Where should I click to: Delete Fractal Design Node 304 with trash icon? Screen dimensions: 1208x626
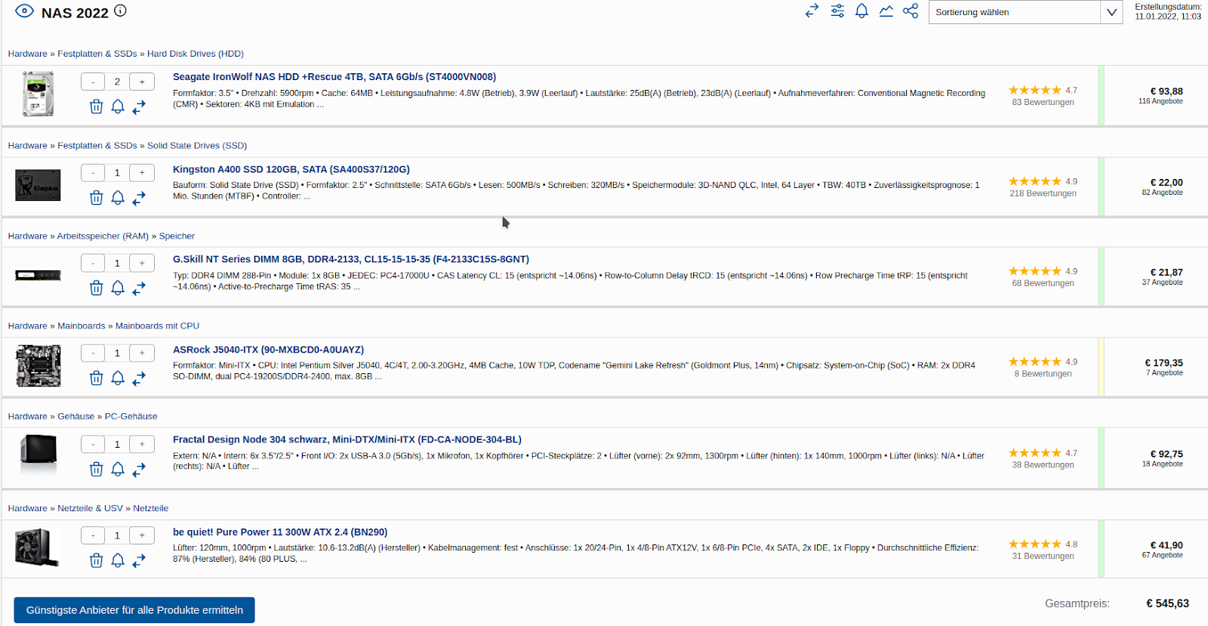(x=96, y=469)
